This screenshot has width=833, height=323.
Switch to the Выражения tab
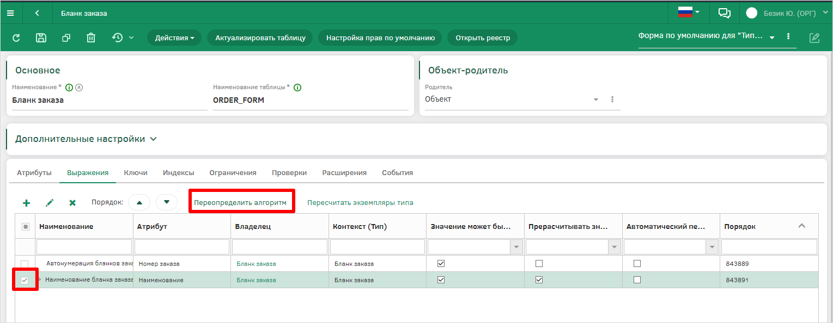(x=88, y=172)
